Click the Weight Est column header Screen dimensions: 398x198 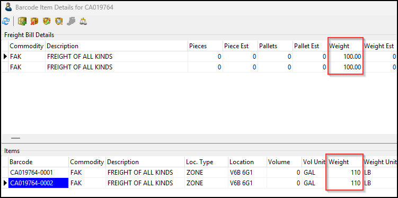pyautogui.click(x=380, y=46)
